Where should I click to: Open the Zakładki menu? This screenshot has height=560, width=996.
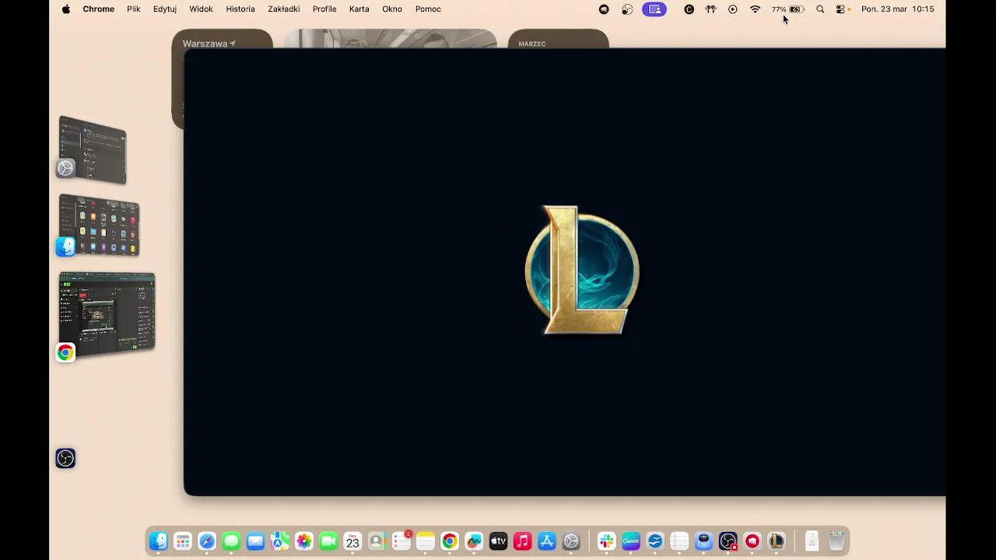(284, 9)
